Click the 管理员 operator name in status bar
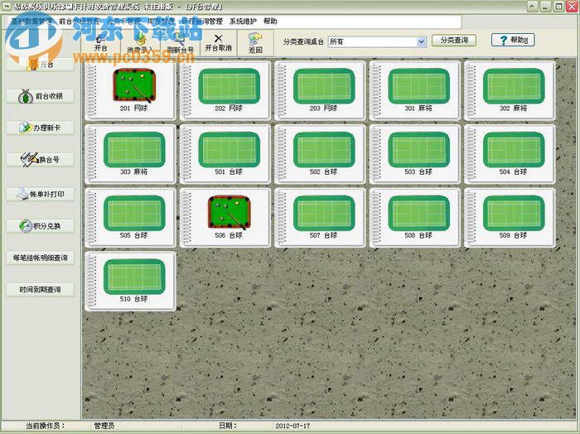The width and height of the screenshot is (580, 434). (104, 426)
